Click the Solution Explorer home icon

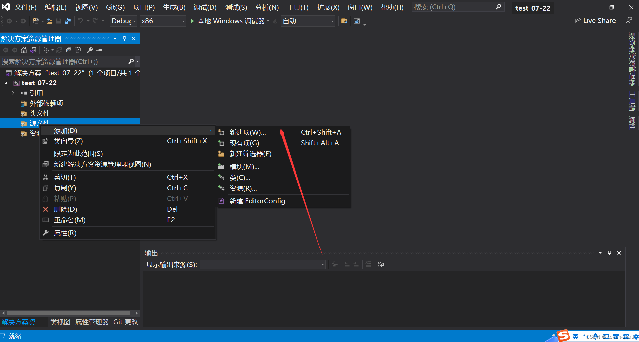point(24,50)
